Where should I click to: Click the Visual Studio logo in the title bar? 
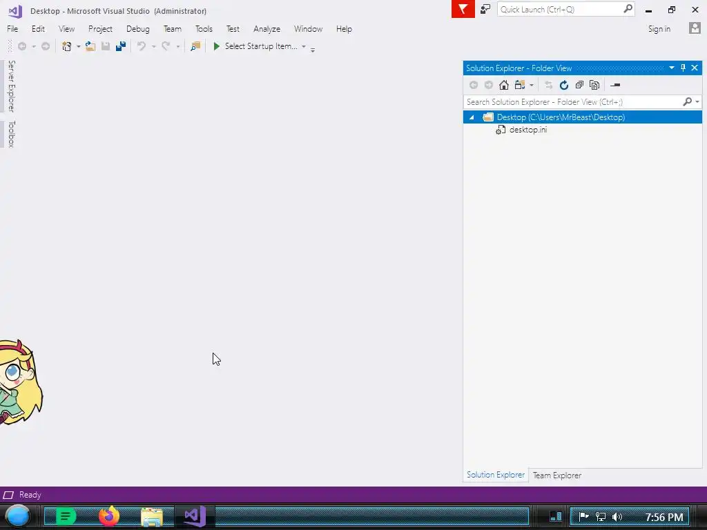(15, 11)
